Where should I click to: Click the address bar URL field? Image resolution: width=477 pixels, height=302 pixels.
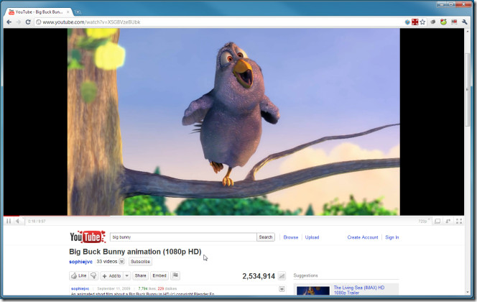click(219, 22)
